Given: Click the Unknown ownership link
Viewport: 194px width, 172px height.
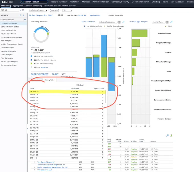Looking at the screenshot, I should coord(44,67).
